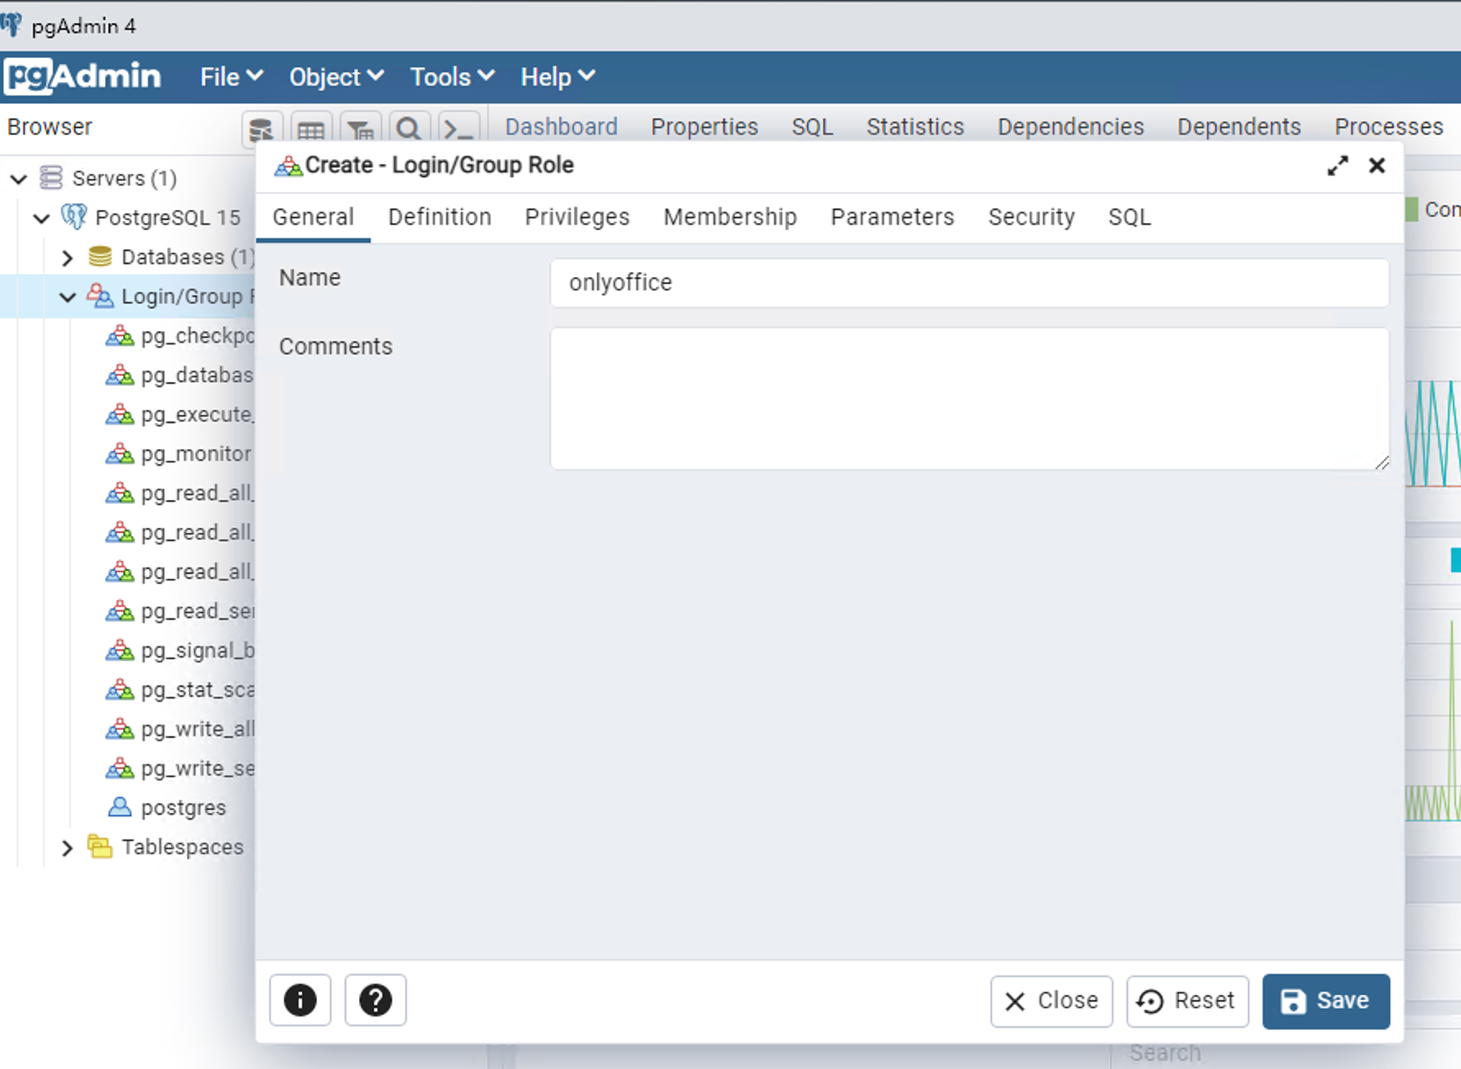The height and width of the screenshot is (1069, 1461).
Task: Open the Statistics tab
Action: point(915,127)
